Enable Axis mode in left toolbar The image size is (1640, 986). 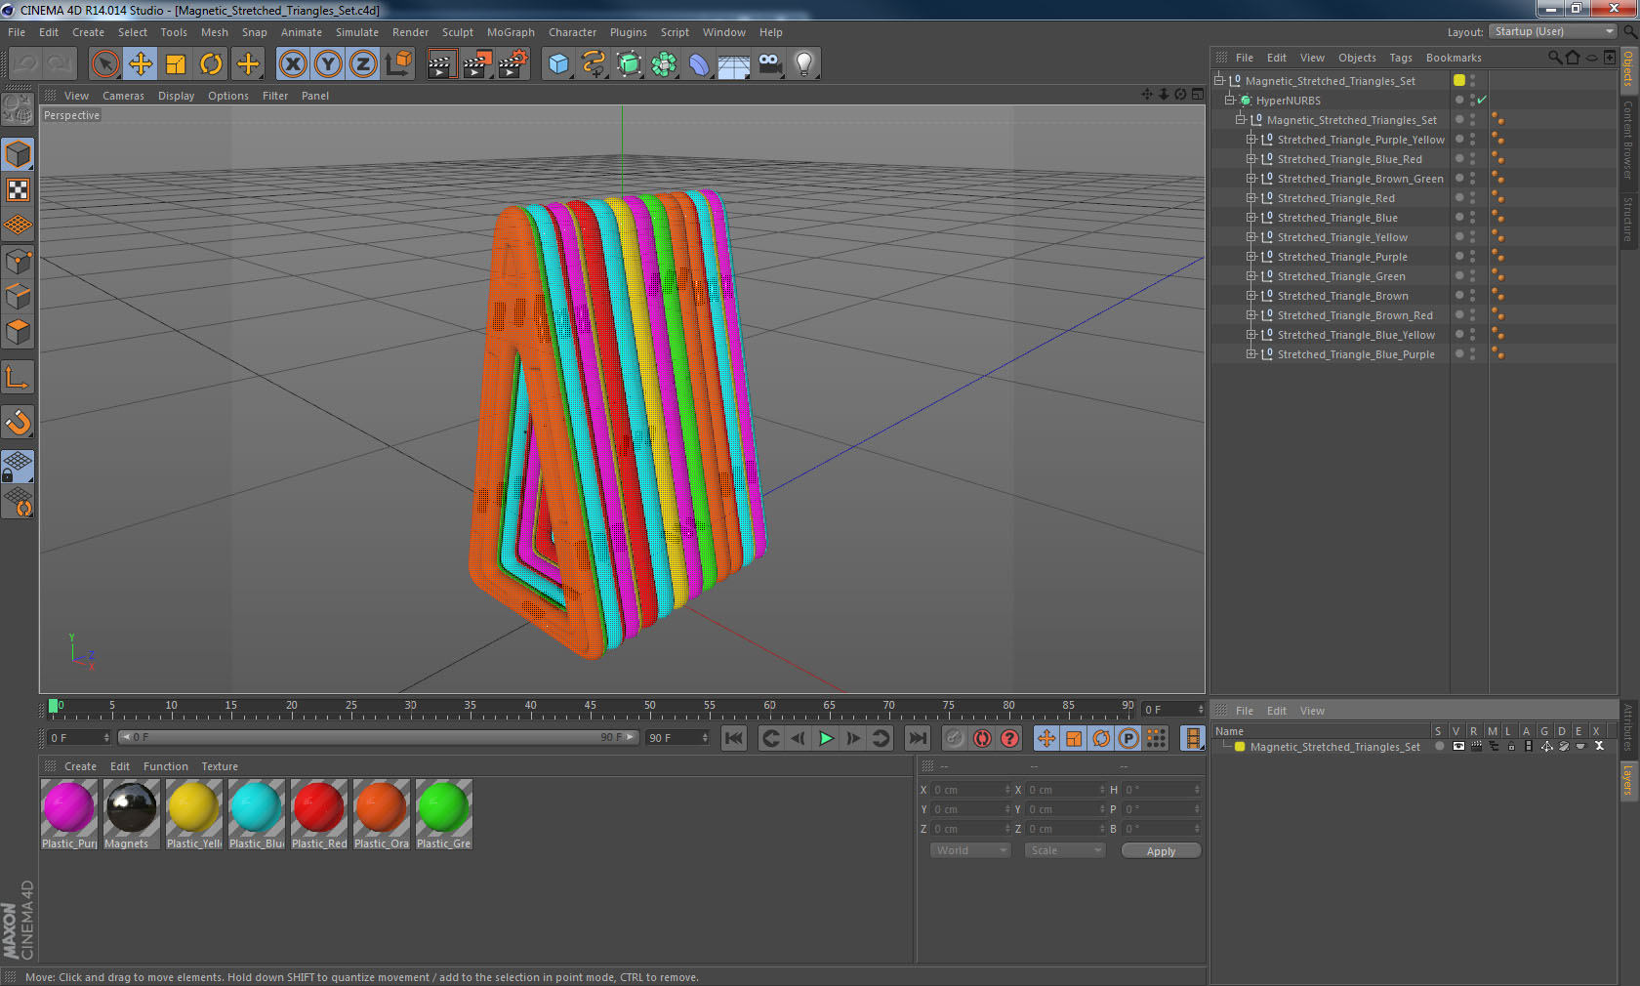(19, 377)
